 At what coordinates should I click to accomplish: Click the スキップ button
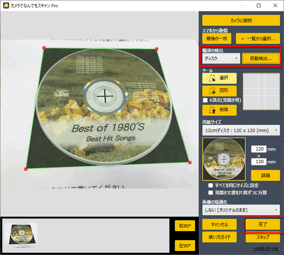pyautogui.click(x=262, y=237)
